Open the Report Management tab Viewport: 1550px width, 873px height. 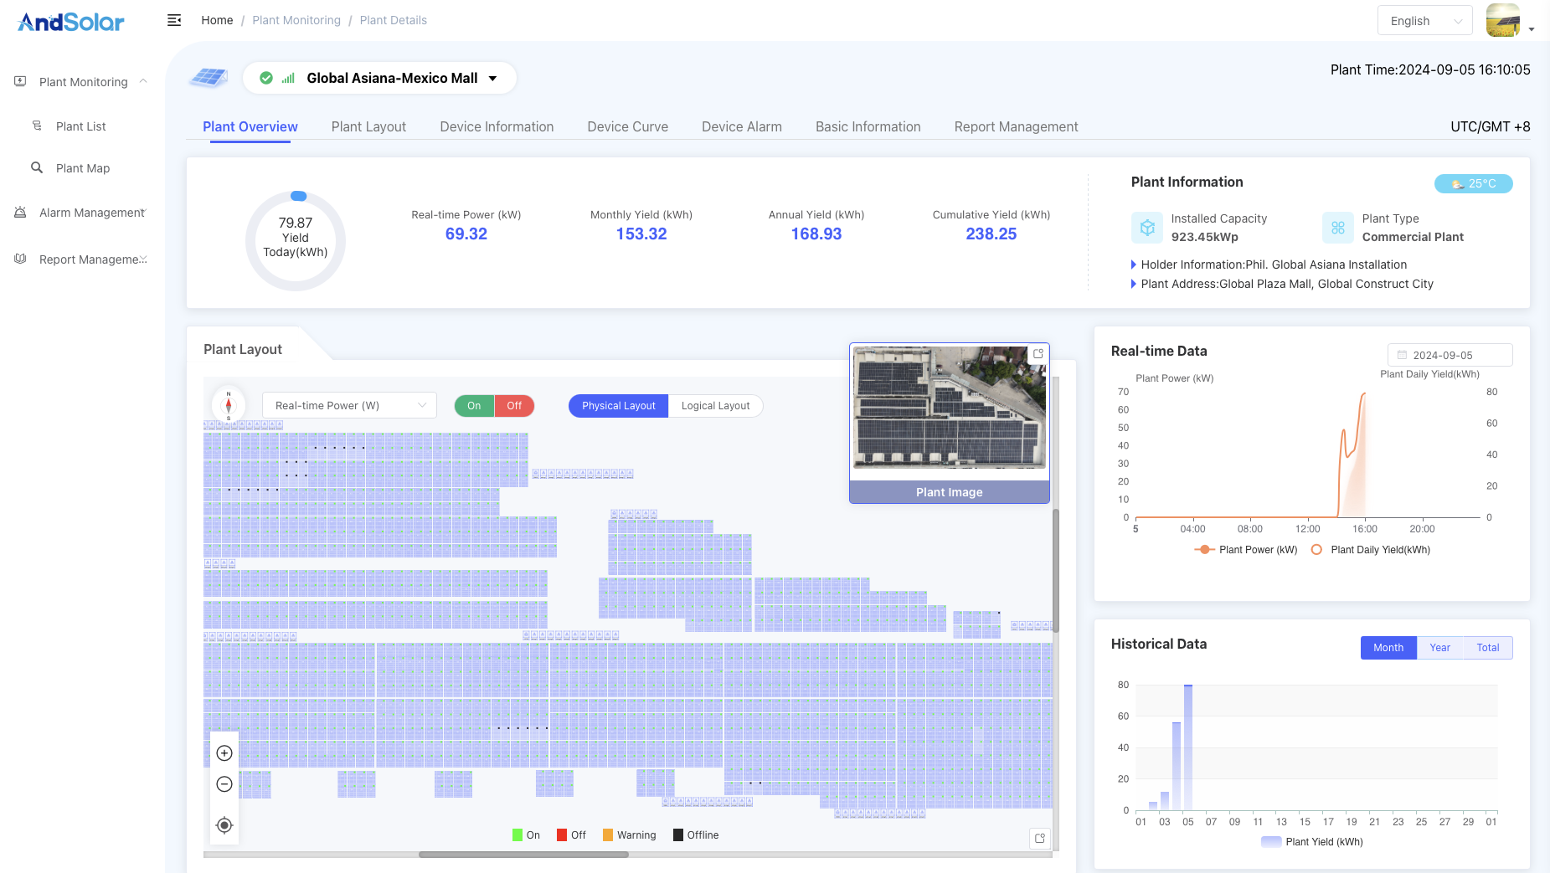pos(1016,126)
